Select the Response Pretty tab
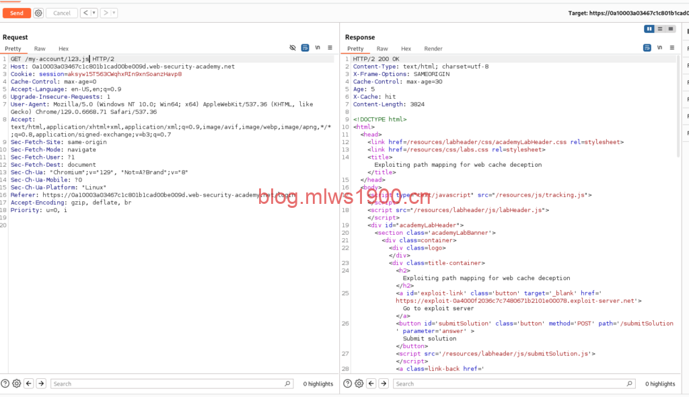 (355, 49)
